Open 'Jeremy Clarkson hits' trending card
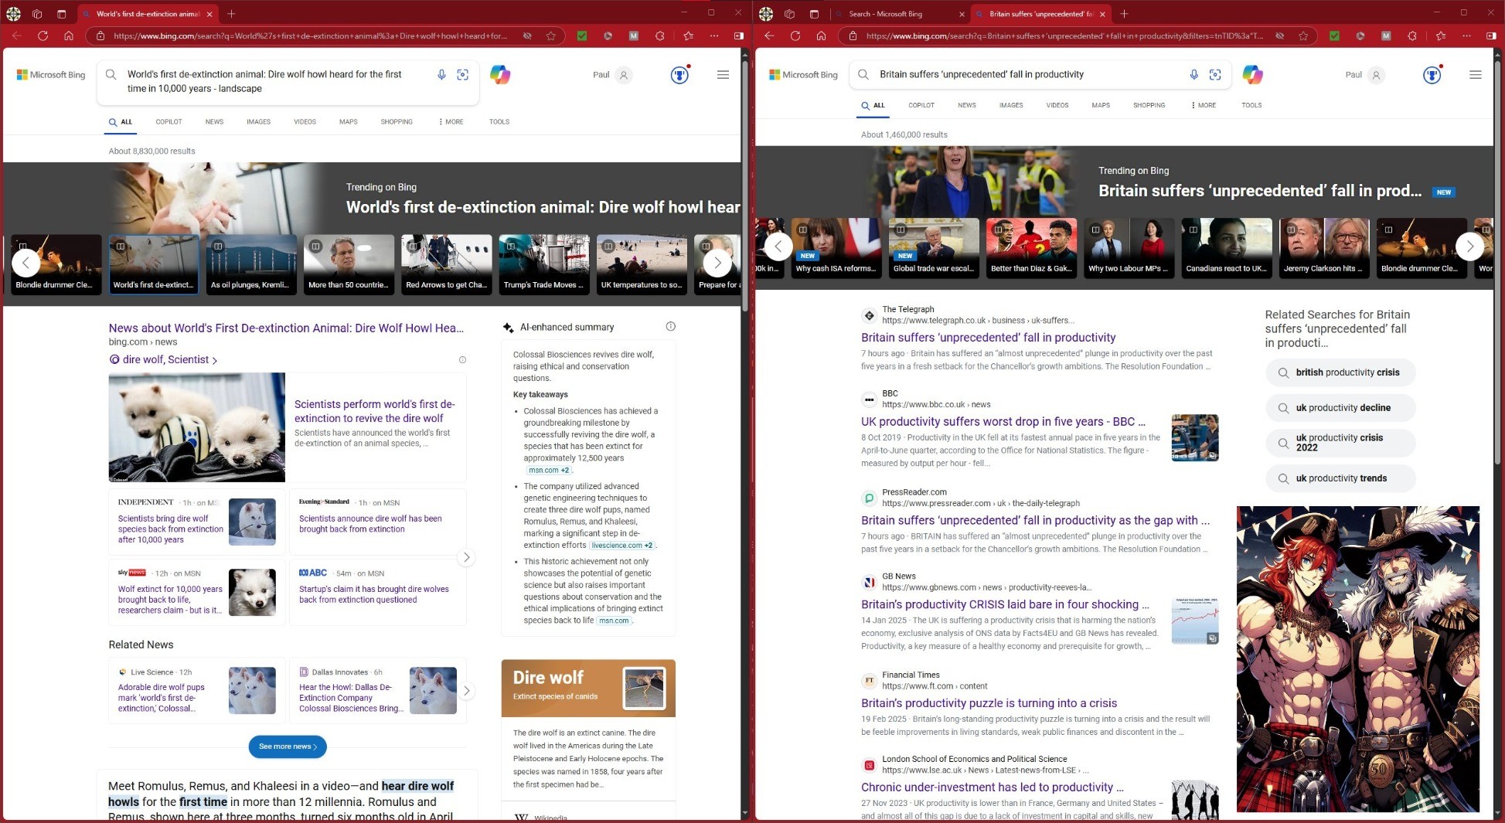 [1324, 247]
